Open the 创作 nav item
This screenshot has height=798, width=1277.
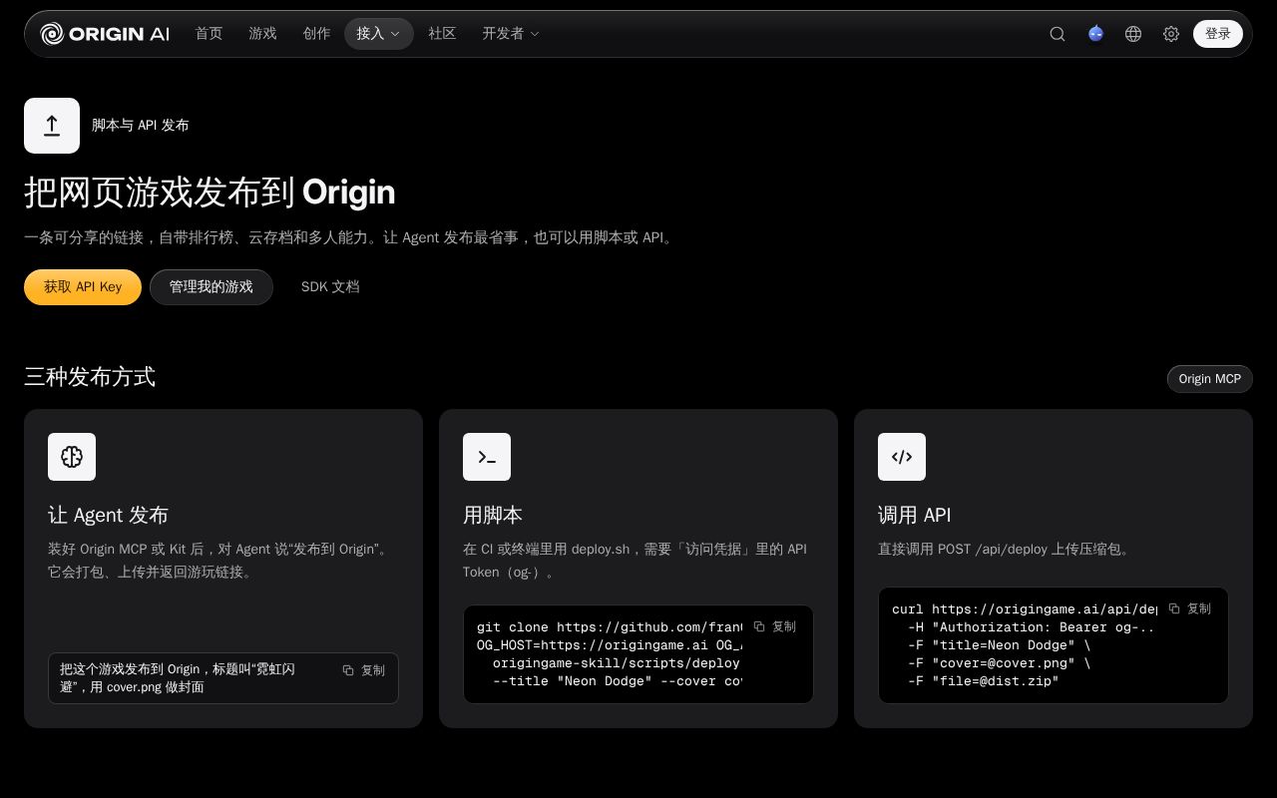(316, 34)
